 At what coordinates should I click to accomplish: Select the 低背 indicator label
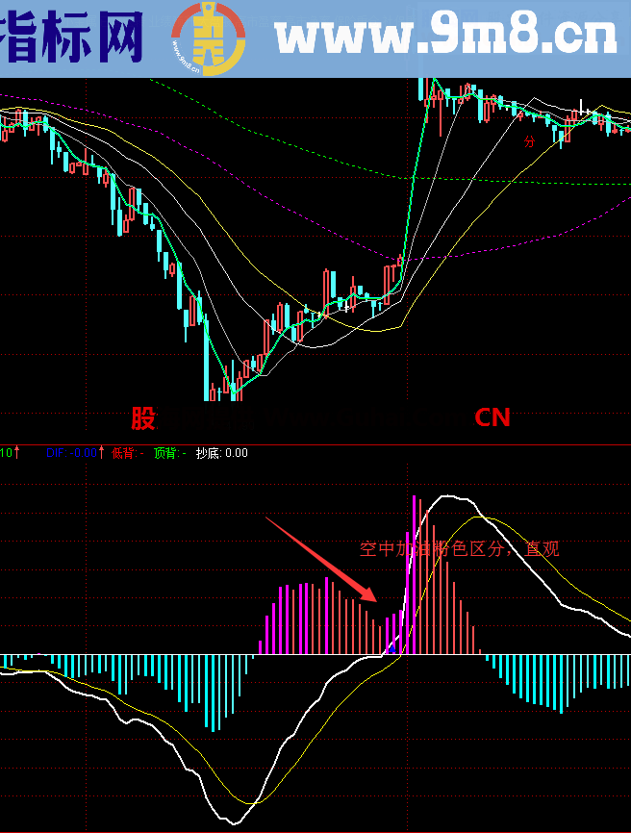pos(127,453)
